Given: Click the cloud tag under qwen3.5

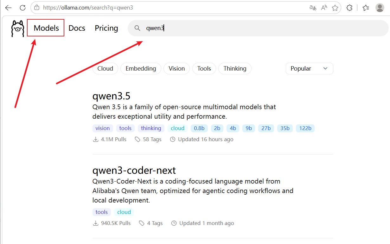Looking at the screenshot, I should tap(178, 128).
